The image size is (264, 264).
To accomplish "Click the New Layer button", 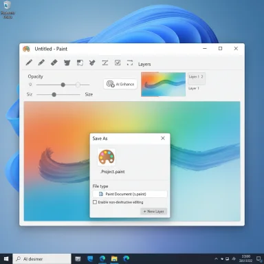I will click(153, 211).
